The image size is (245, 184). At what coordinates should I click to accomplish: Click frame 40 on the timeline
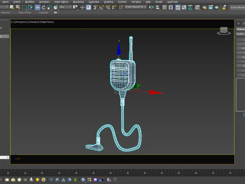[110, 173]
